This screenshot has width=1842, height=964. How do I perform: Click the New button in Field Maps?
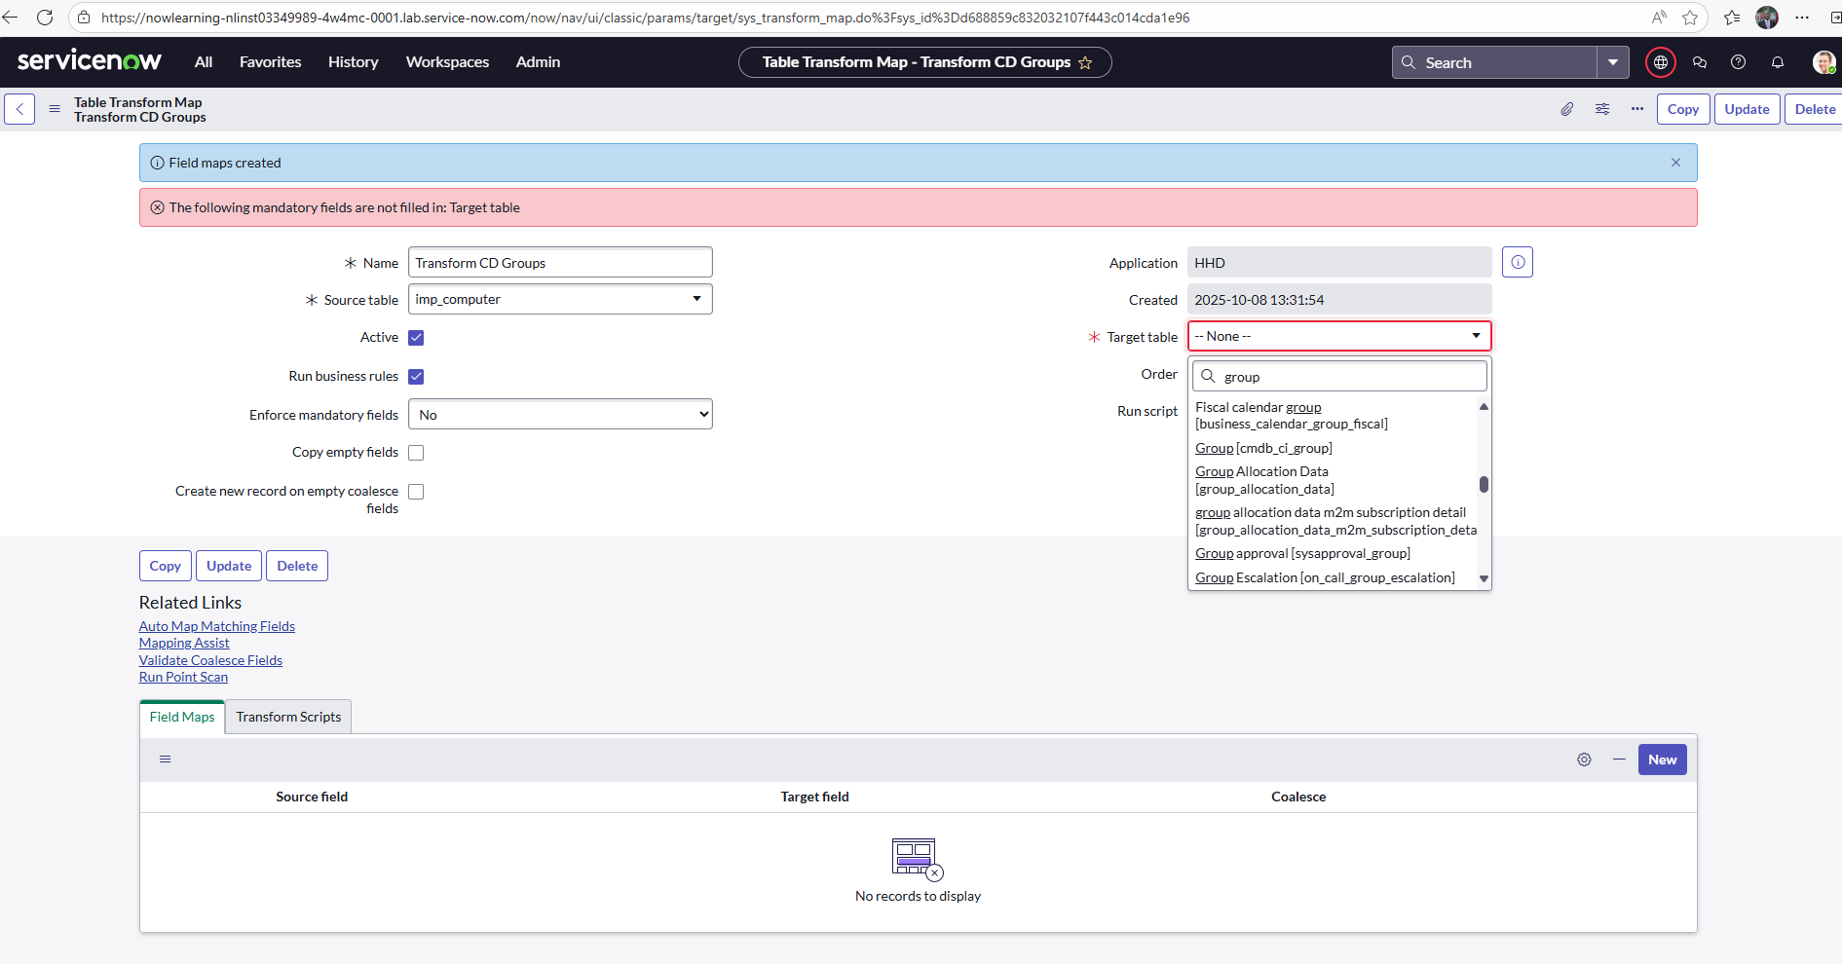point(1662,760)
